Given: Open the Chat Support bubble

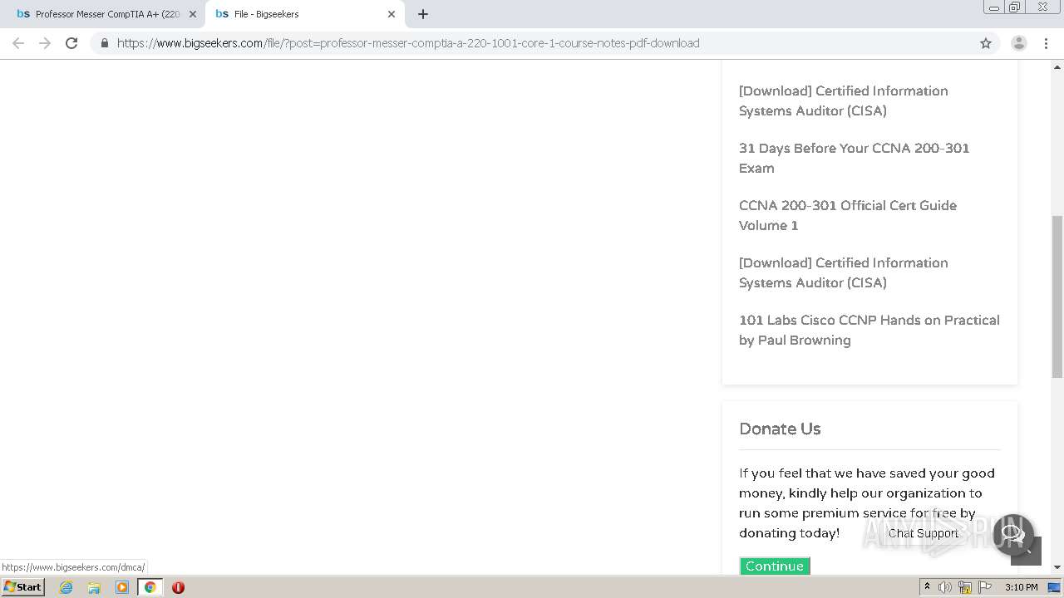Looking at the screenshot, I should [x=1013, y=534].
